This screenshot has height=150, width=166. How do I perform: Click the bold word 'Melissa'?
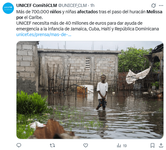[x=154, y=12]
